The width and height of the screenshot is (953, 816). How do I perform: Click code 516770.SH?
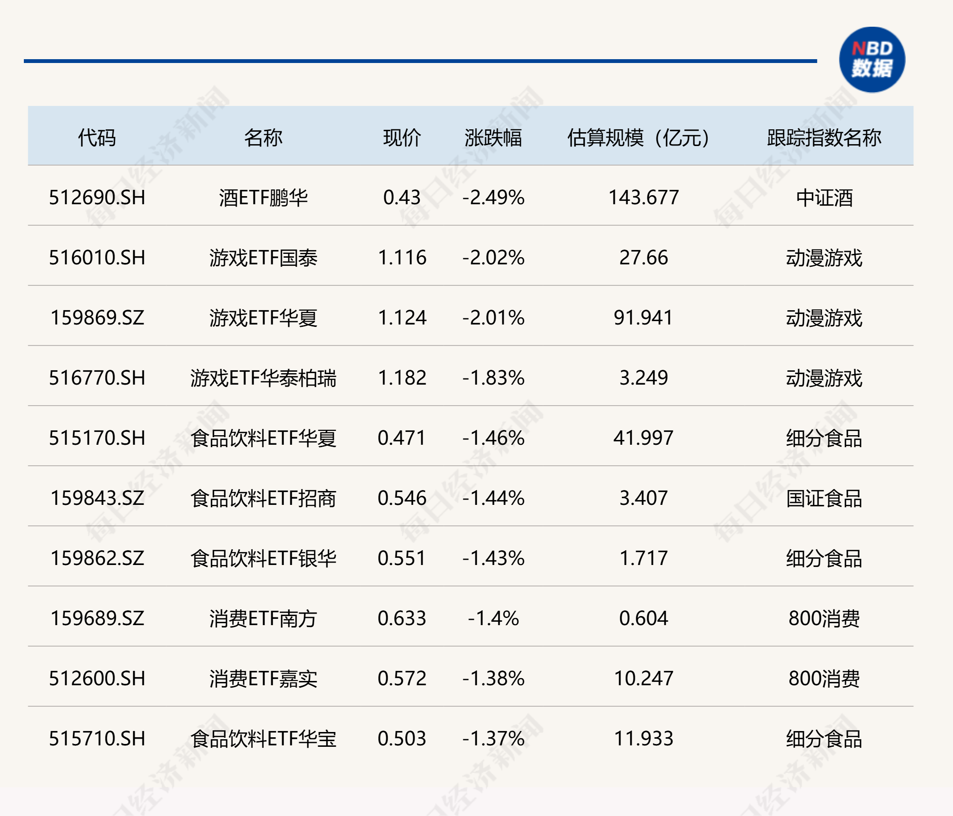coord(97,378)
